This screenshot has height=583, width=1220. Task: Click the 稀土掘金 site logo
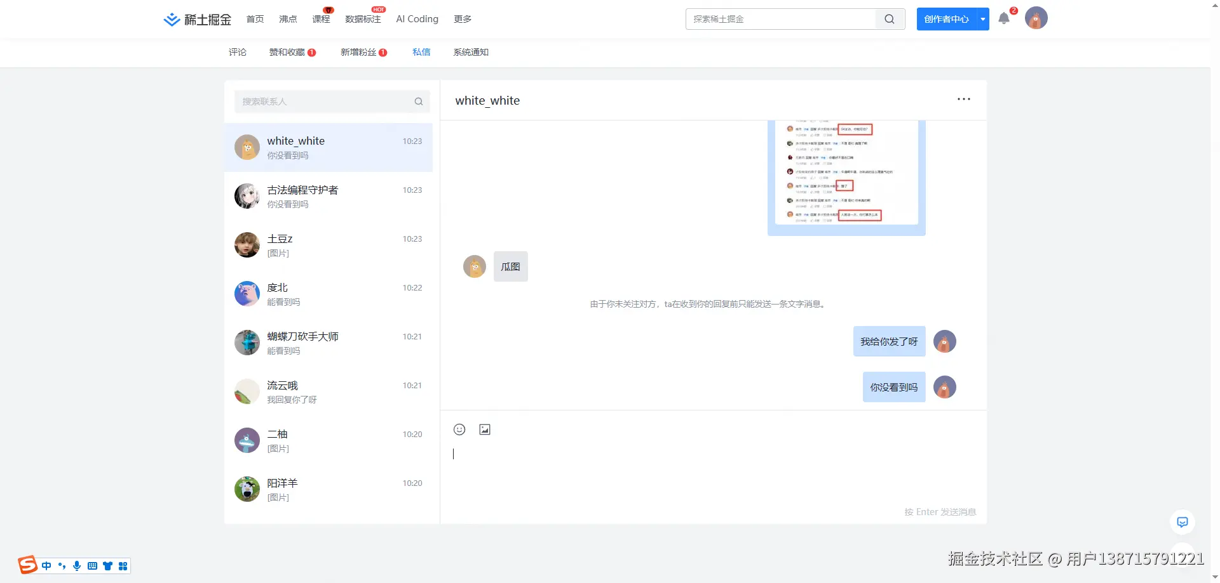[x=196, y=19]
